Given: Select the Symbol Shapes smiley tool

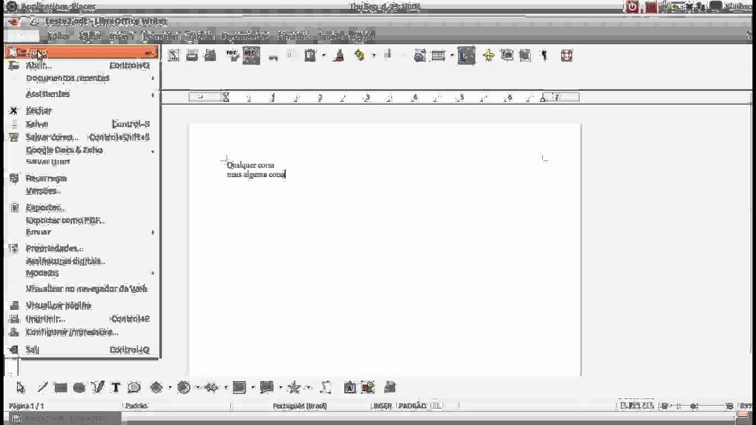Looking at the screenshot, I should 184,388.
